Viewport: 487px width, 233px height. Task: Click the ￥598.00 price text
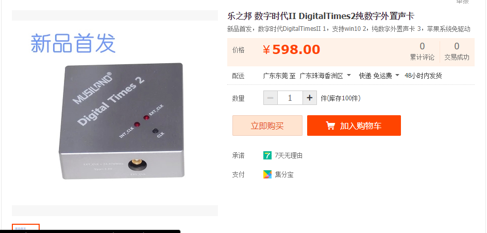[x=291, y=49]
